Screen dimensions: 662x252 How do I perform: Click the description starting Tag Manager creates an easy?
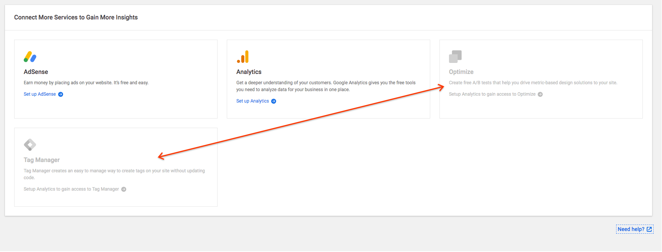(x=114, y=174)
